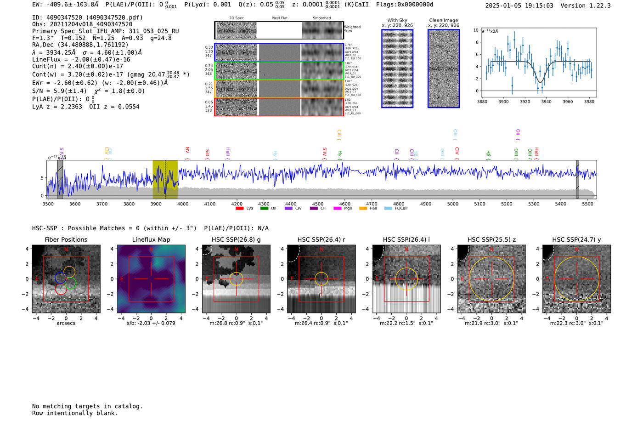Click the (K)CaII light blue legend swatch

tap(388, 208)
